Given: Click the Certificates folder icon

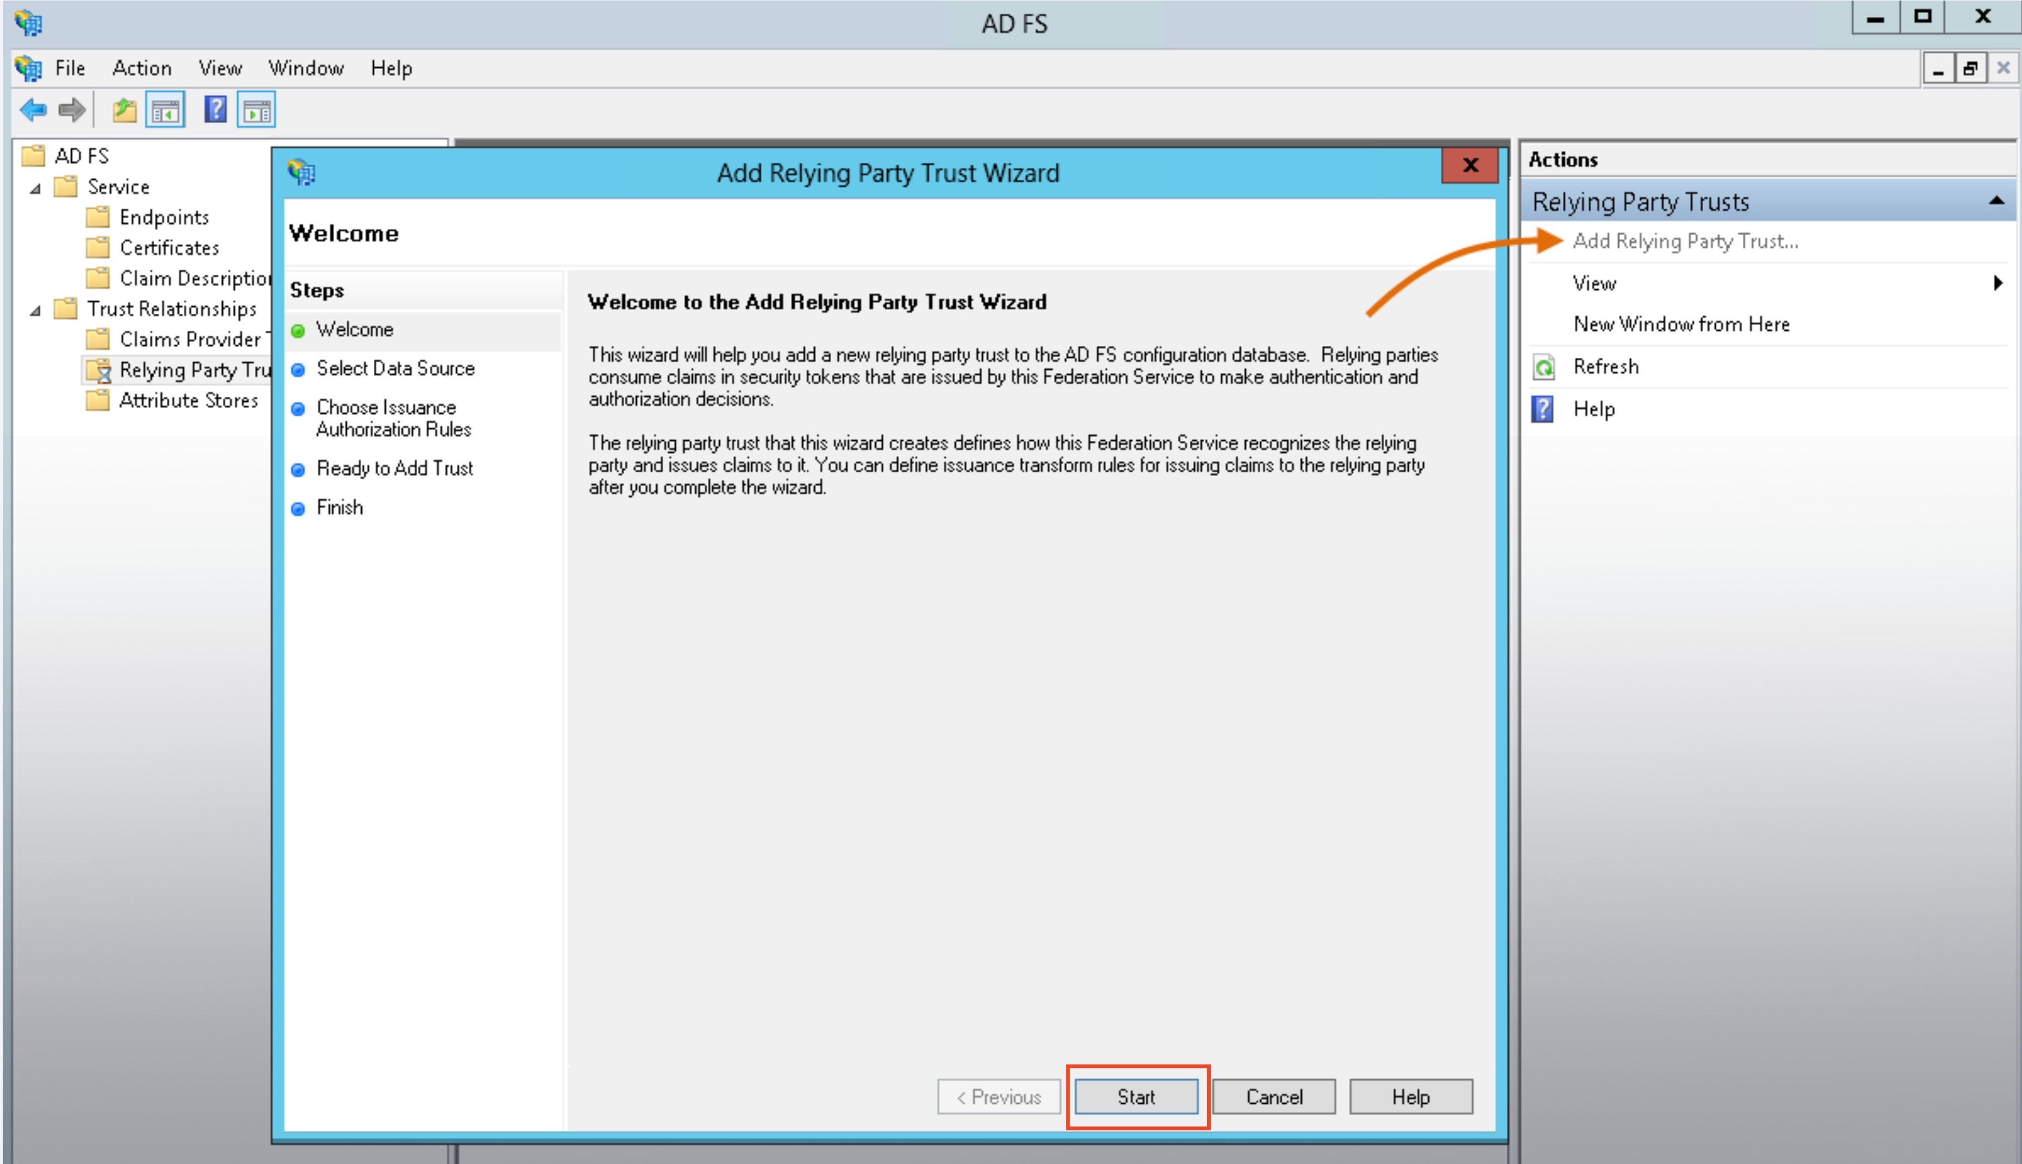Looking at the screenshot, I should 98,247.
